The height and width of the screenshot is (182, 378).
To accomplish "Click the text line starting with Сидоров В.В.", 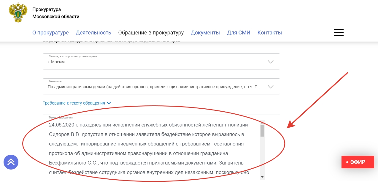I will [147, 134].
